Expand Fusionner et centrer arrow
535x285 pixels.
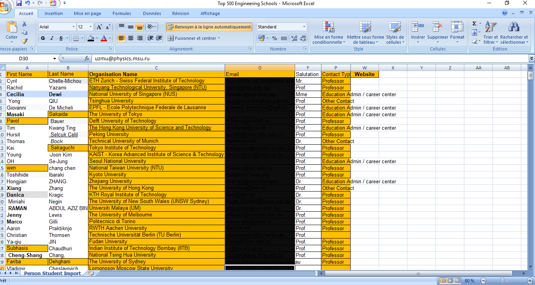pyautogui.click(x=219, y=38)
